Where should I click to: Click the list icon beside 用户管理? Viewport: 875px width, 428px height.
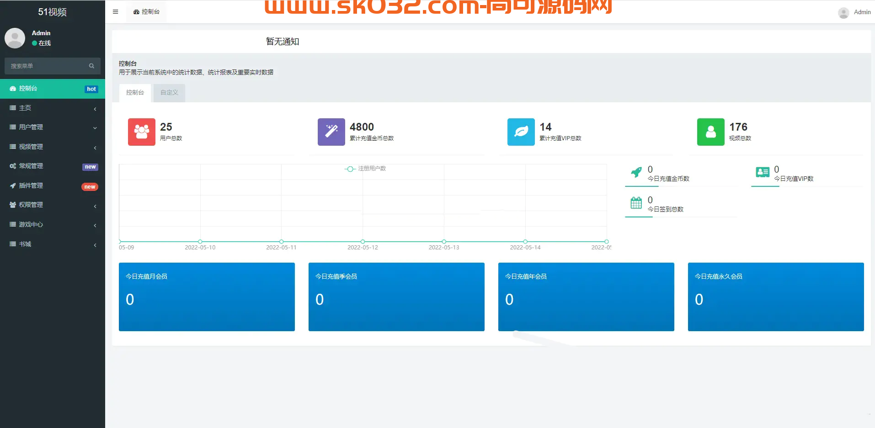[x=13, y=127]
